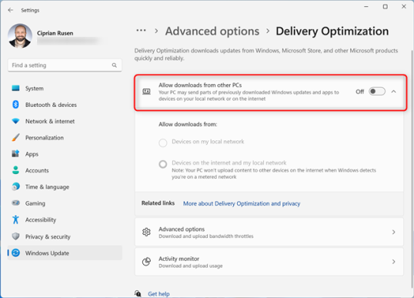Click chevron on Advanced options row

pos(394,232)
